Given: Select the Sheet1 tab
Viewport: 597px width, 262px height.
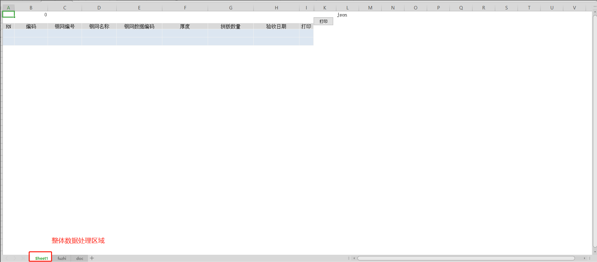Looking at the screenshot, I should pos(41,258).
